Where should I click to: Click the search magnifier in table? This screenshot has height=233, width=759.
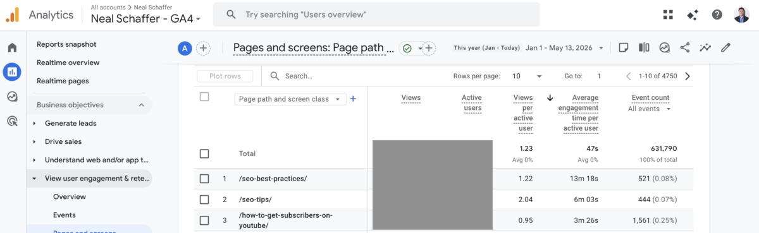[275, 76]
